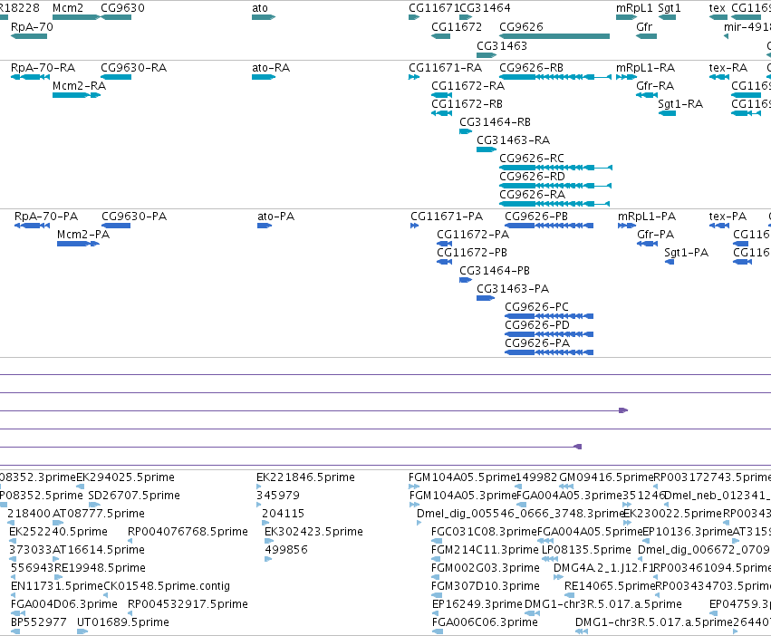This screenshot has width=771, height=636.
Task: Select the Gfr gene label
Action: [x=644, y=26]
